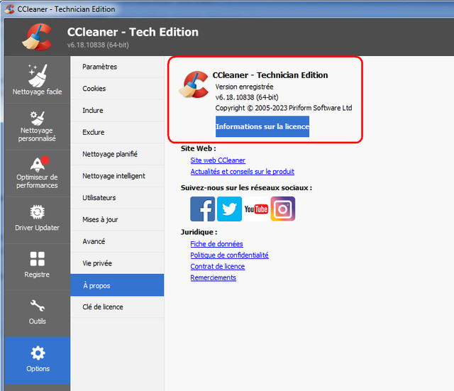Open Nettoyage facile section

[x=38, y=79]
